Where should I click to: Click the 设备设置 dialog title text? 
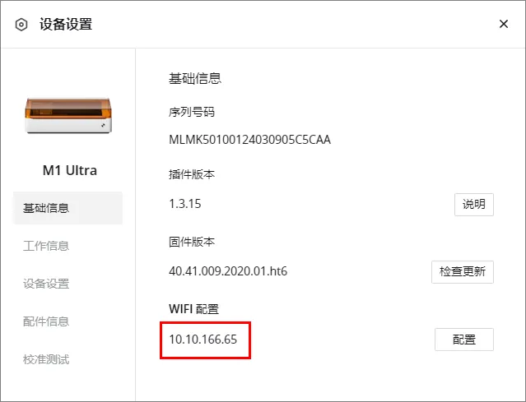[66, 25]
